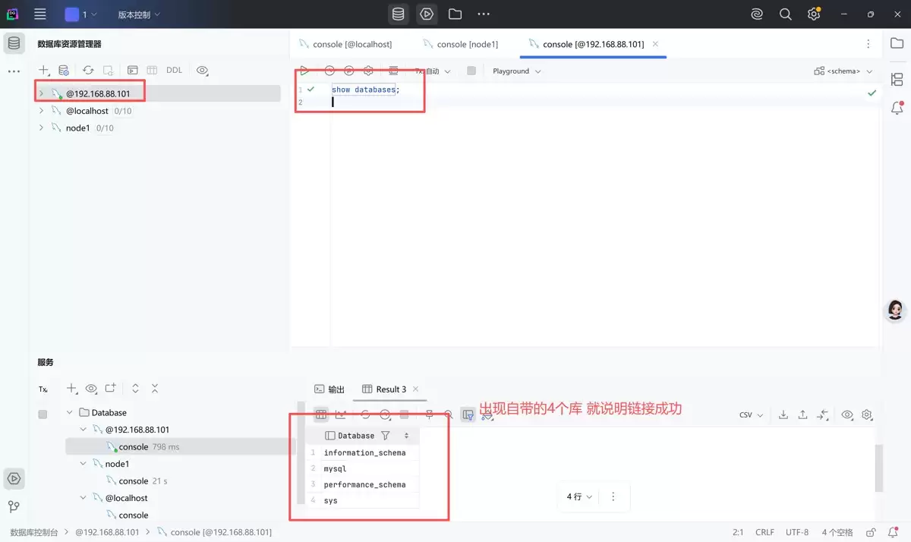Click the explain plan icon in editor toolbar

tap(349, 71)
